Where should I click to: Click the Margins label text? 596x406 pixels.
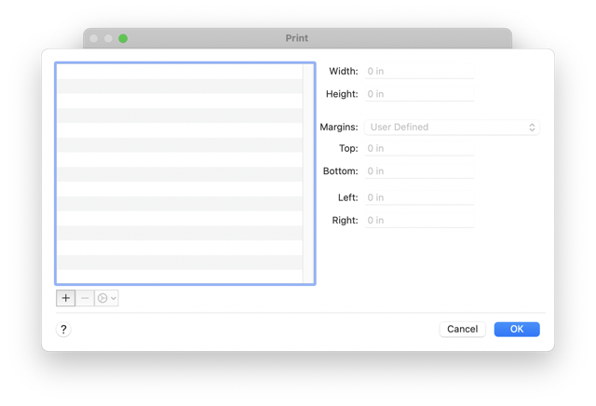pyautogui.click(x=339, y=127)
